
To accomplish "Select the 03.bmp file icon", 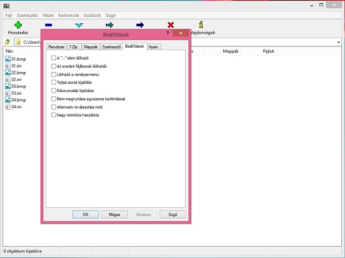I will point(8,86).
